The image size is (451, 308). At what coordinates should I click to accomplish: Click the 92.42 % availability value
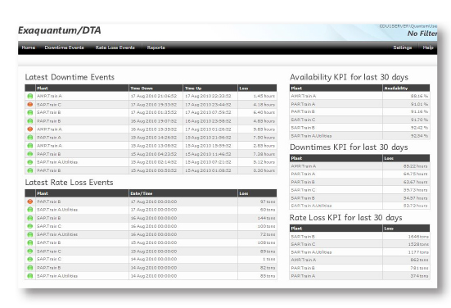419,128
